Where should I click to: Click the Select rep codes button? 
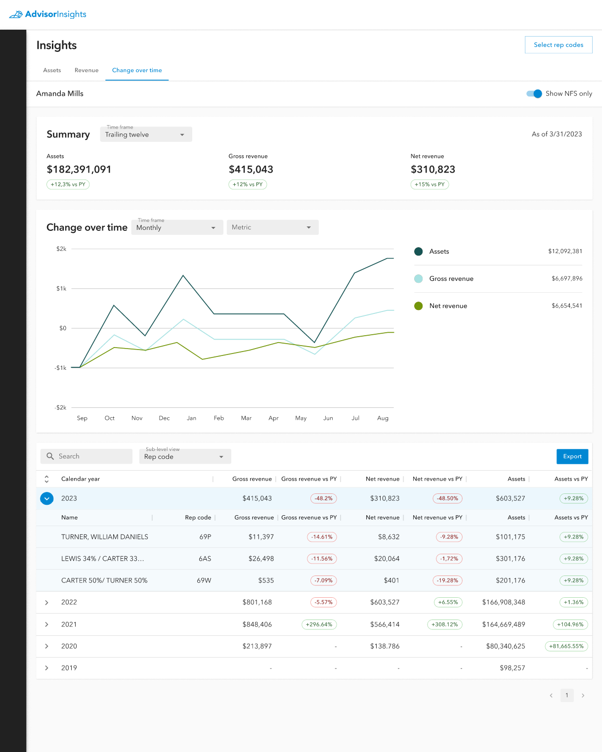coord(559,45)
